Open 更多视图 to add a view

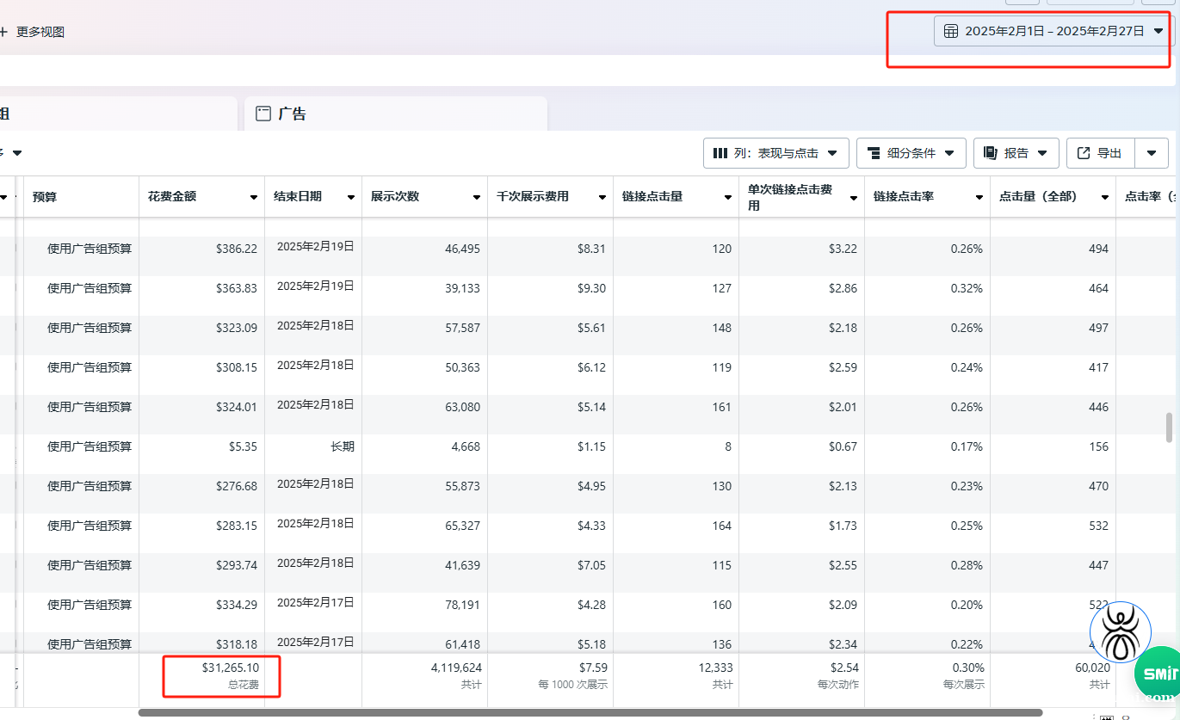[33, 32]
